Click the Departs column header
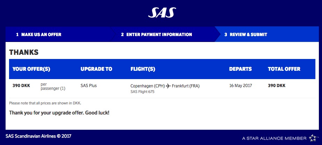Viewport: 322px width, 145px height. point(240,69)
